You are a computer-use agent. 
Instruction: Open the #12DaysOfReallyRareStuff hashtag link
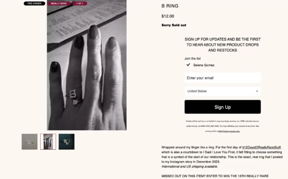coord(262,147)
